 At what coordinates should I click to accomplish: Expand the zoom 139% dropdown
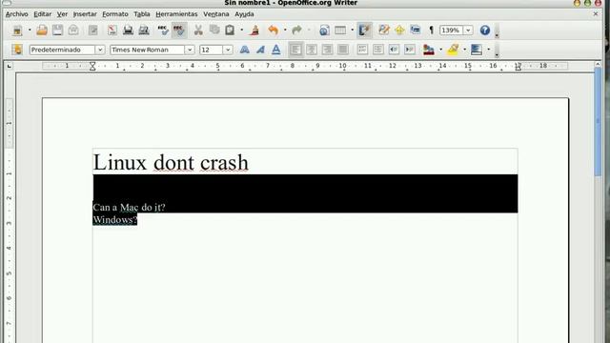468,30
